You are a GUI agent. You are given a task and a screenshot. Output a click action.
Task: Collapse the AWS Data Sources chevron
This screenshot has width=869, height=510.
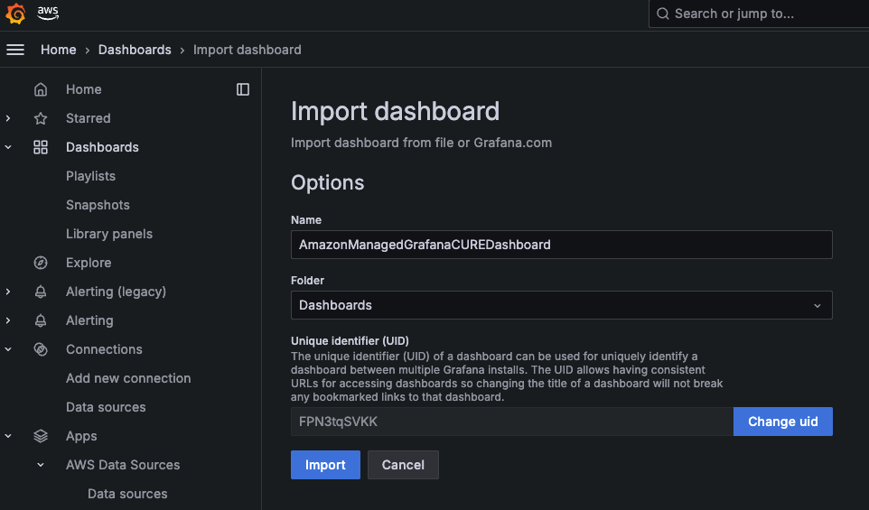41,465
